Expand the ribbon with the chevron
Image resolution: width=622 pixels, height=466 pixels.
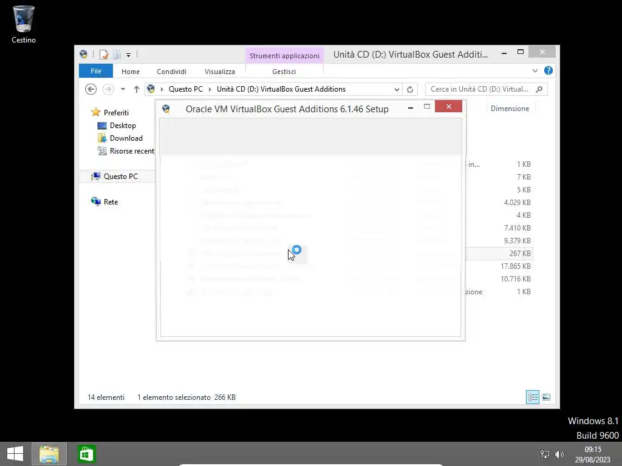tap(535, 71)
